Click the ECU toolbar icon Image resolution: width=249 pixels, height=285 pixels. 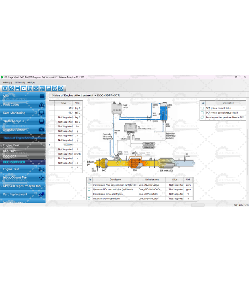coord(54,88)
